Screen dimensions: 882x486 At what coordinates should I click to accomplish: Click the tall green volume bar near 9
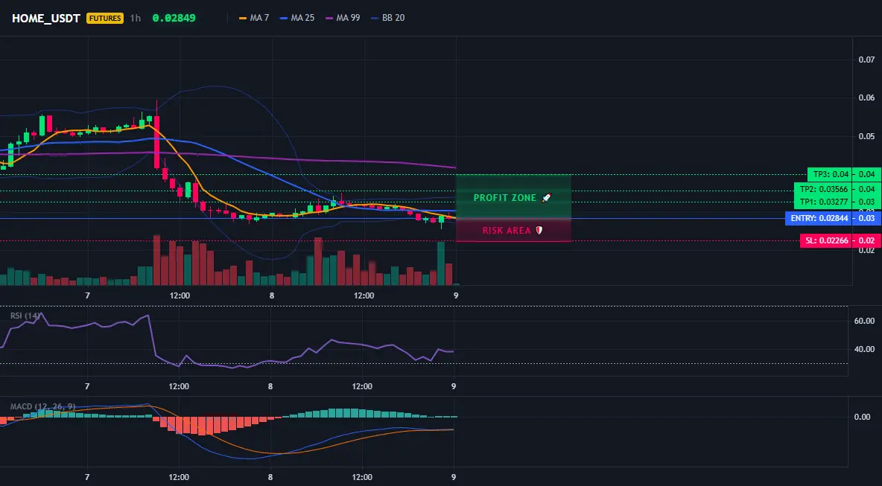tap(441, 263)
